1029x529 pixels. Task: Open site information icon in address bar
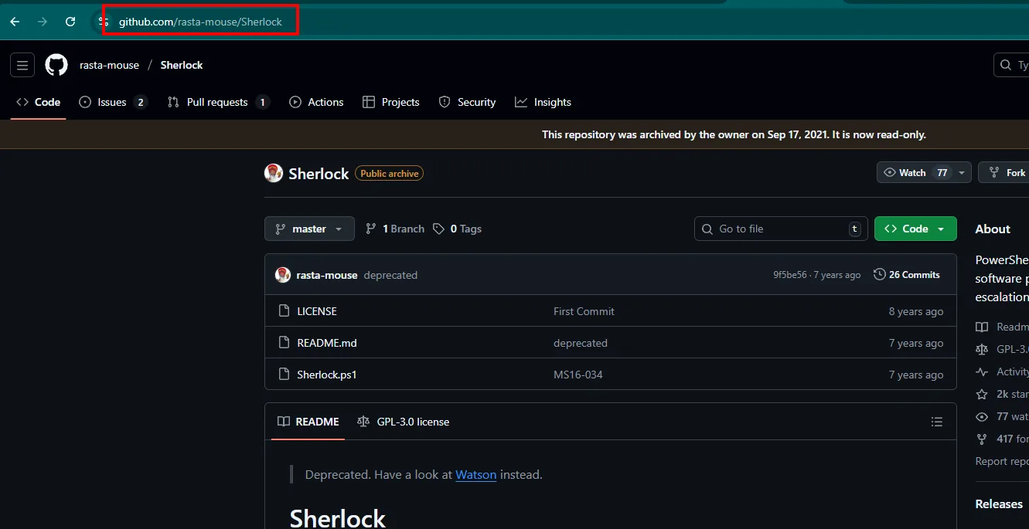tap(104, 22)
